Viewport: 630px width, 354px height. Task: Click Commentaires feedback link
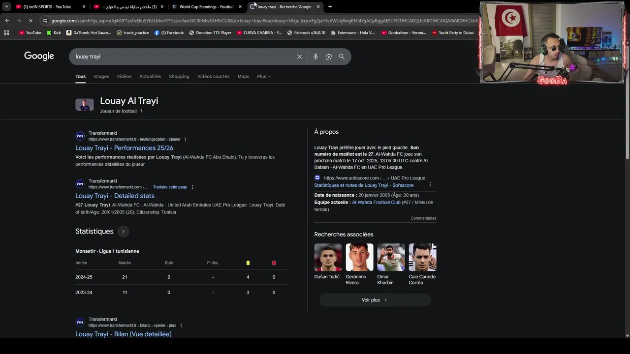[423, 218]
